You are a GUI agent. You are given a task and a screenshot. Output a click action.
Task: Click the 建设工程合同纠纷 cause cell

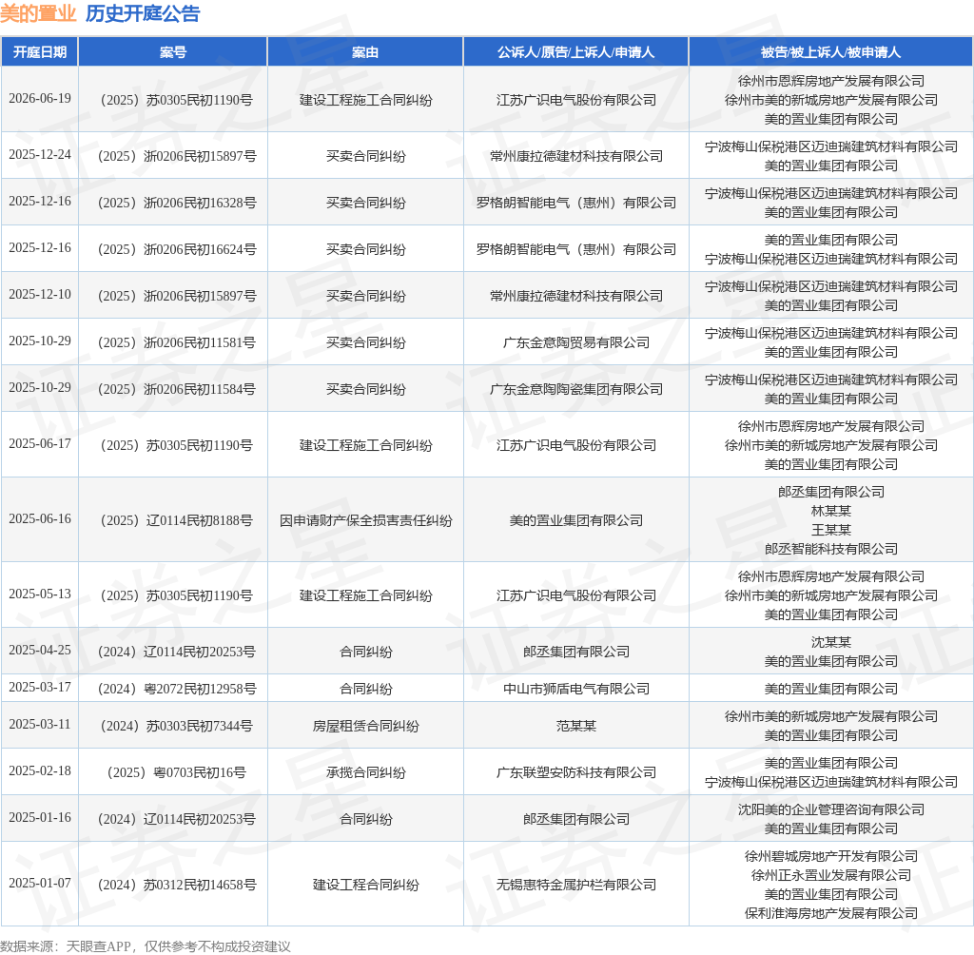point(365,885)
